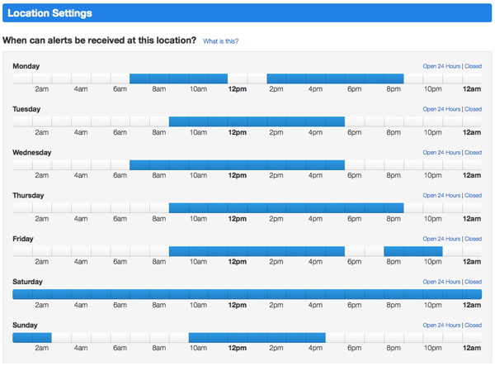
Task: Disable Saturday hour block above 2am label
Action: click(42, 294)
